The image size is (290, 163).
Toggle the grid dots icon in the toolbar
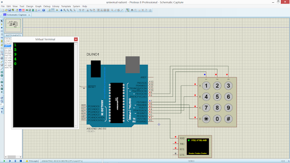53,10
